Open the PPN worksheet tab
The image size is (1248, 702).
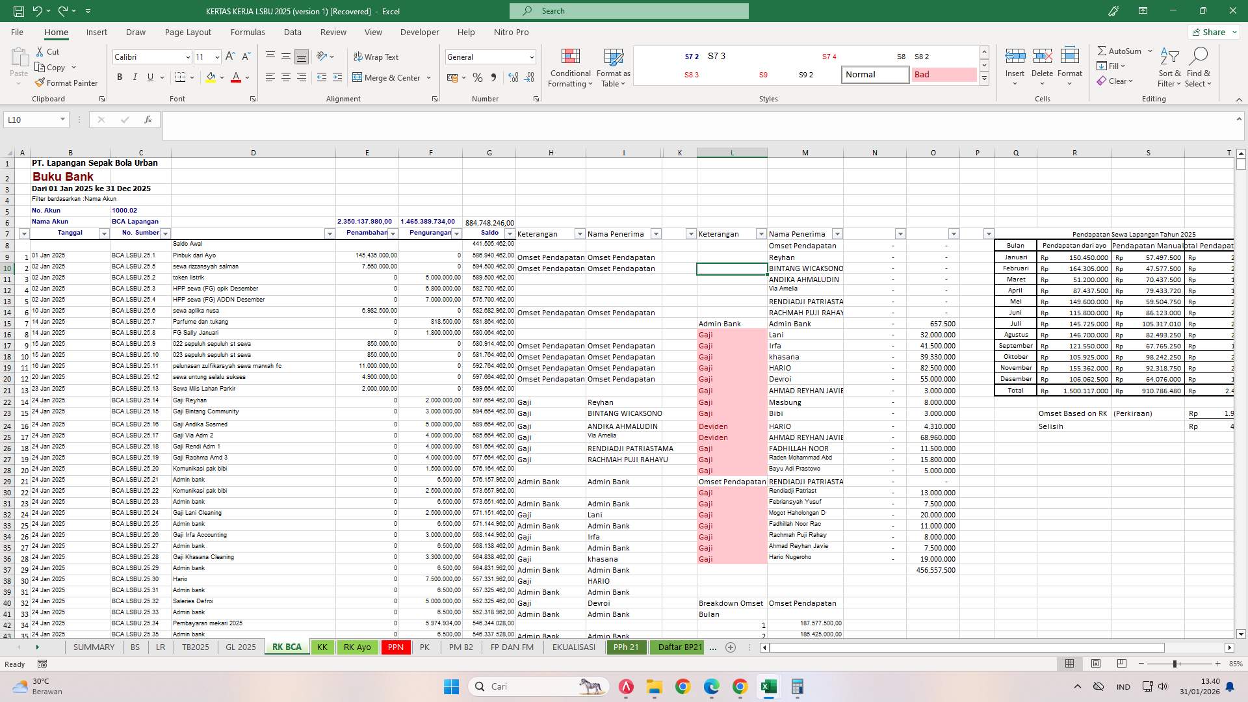coord(395,647)
